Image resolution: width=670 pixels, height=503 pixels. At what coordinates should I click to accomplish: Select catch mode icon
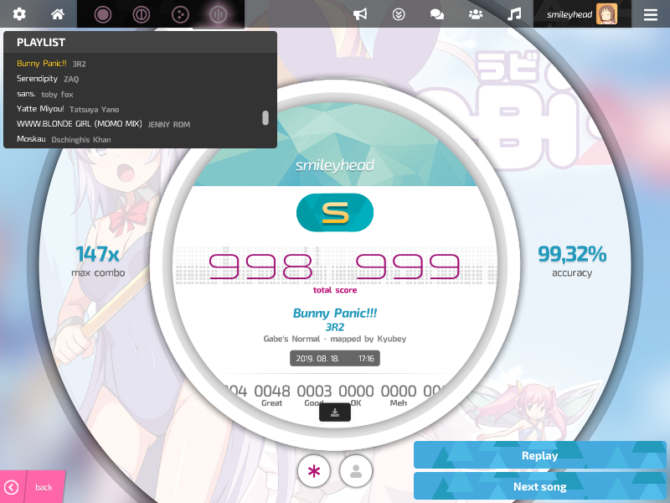coord(180,14)
